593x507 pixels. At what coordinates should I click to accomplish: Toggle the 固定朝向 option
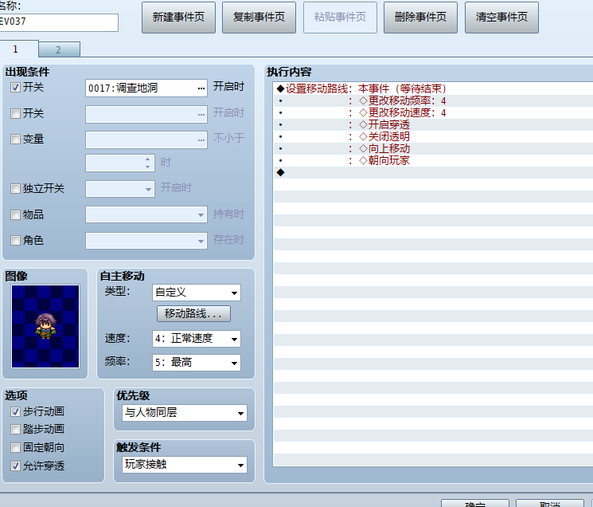pyautogui.click(x=15, y=447)
